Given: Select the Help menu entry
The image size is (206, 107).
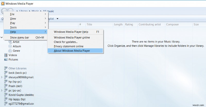Looking at the screenshot, I should [25, 32].
